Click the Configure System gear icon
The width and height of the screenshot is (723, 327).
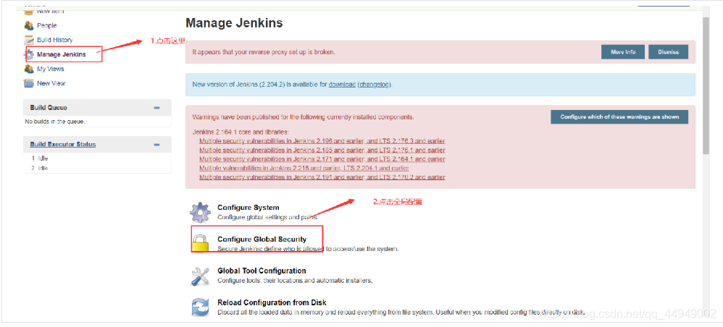tap(200, 212)
